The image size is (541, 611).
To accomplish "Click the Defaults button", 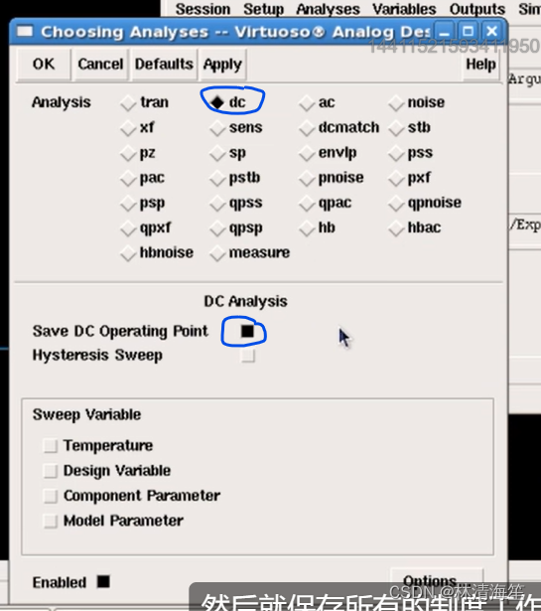I will tap(164, 64).
